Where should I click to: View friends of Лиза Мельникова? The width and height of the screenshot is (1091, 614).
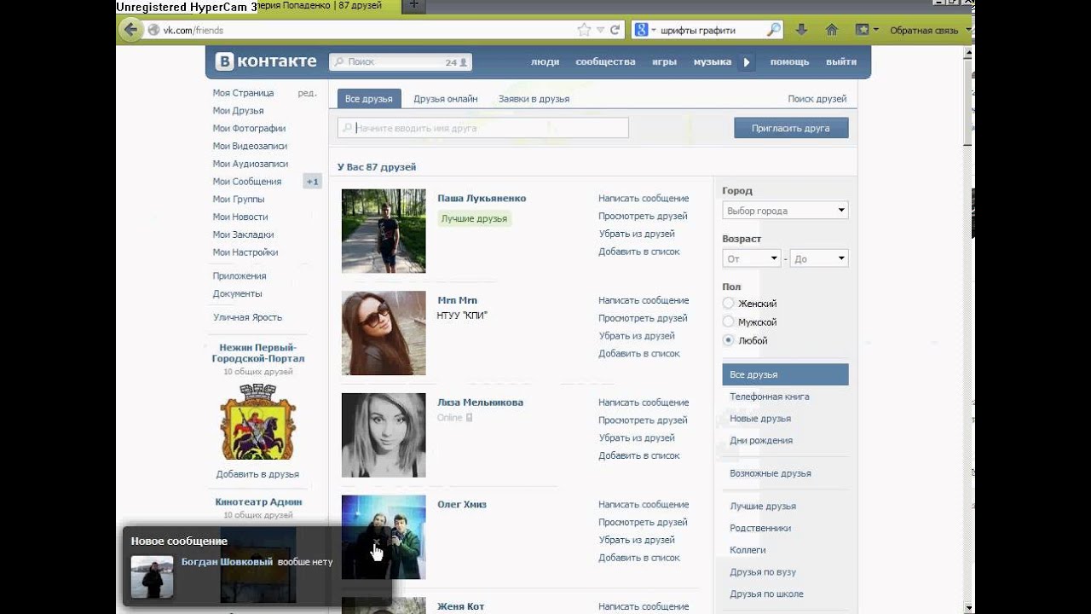click(643, 420)
